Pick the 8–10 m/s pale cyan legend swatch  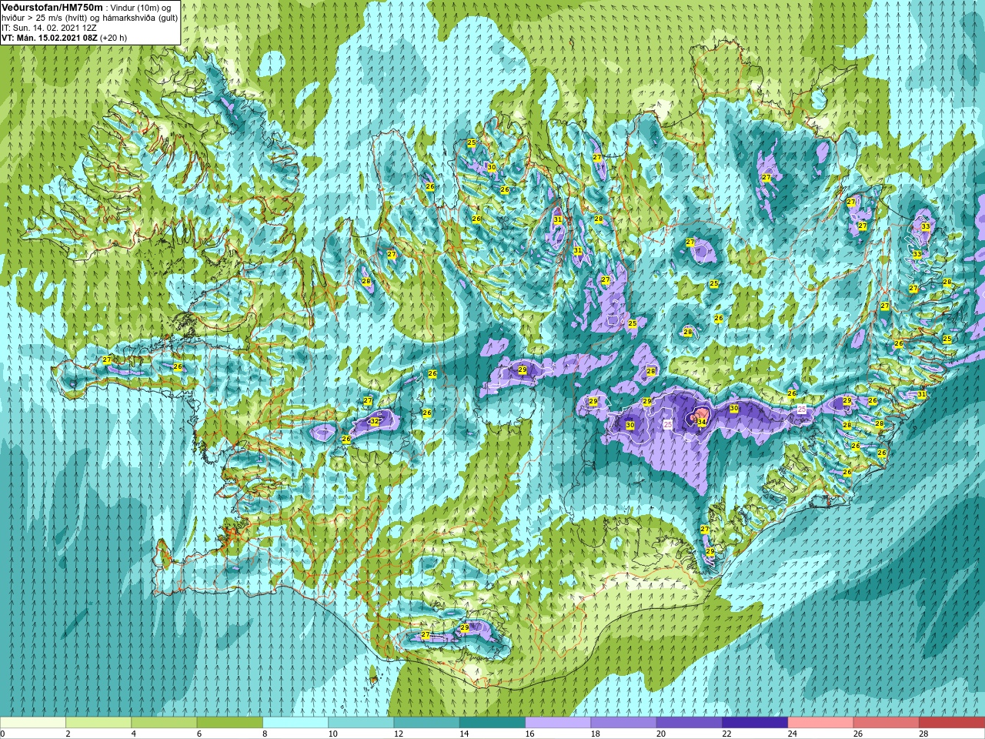295,723
